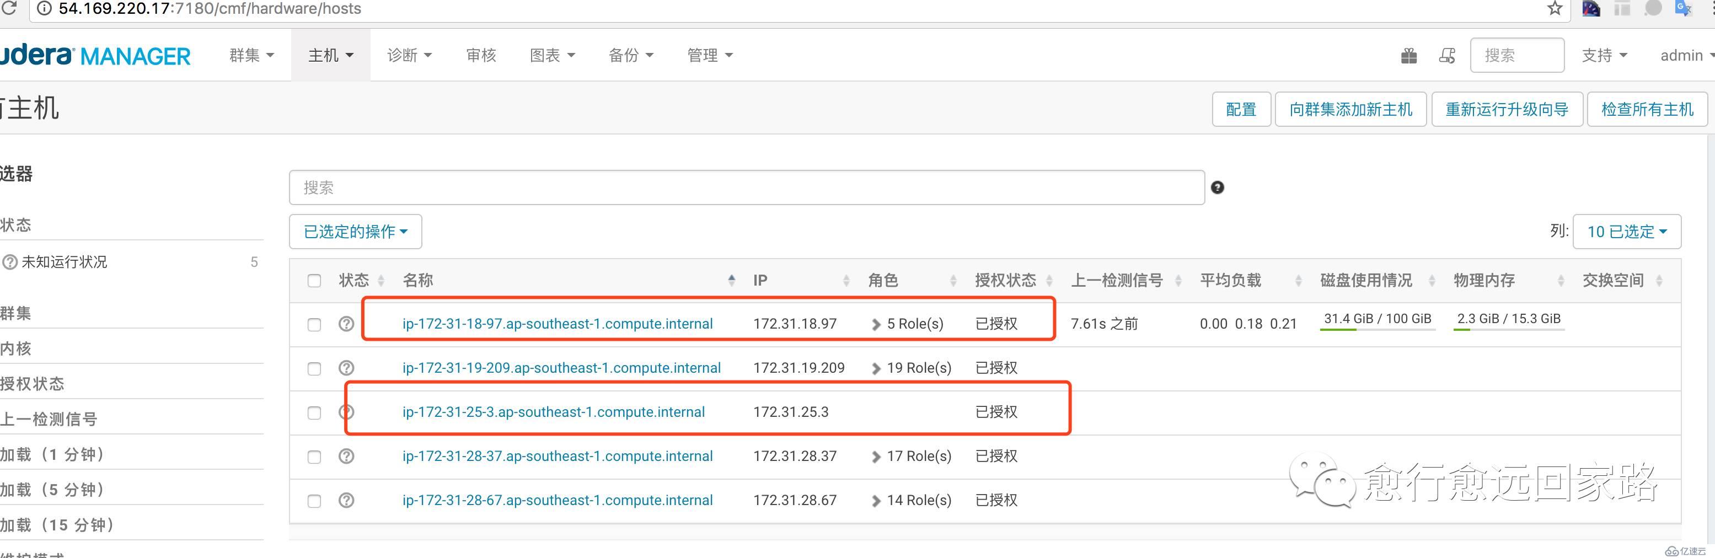Expand the 授权状态 filter section
This screenshot has width=1715, height=558.
(x=32, y=384)
